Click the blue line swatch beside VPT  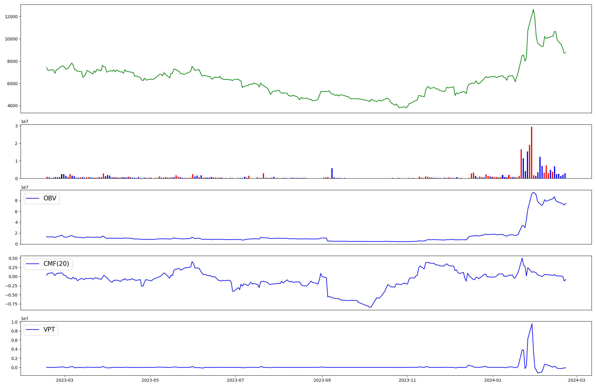coord(33,330)
